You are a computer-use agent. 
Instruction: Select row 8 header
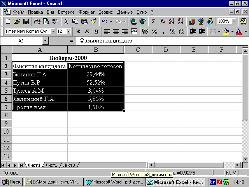point(6,115)
